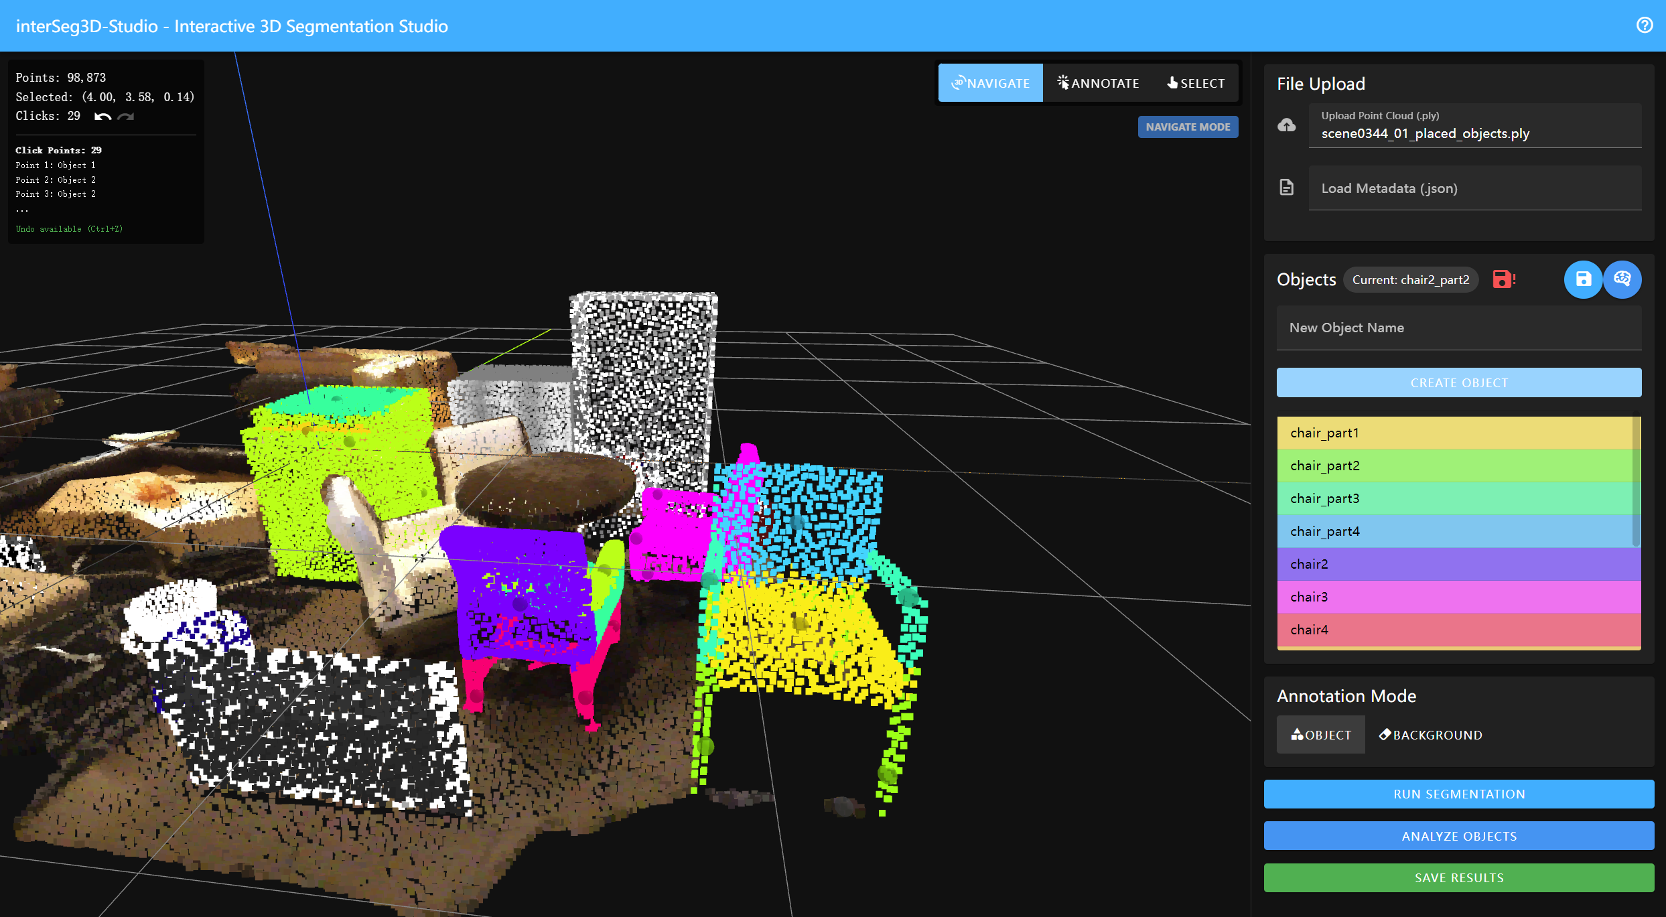Click the metadata document icon
Screen dimensions: 1666x917
pyautogui.click(x=1286, y=188)
